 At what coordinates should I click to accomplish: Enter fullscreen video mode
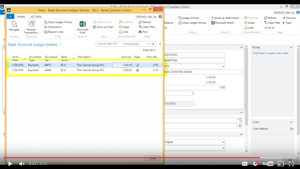pyautogui.click(x=291, y=164)
